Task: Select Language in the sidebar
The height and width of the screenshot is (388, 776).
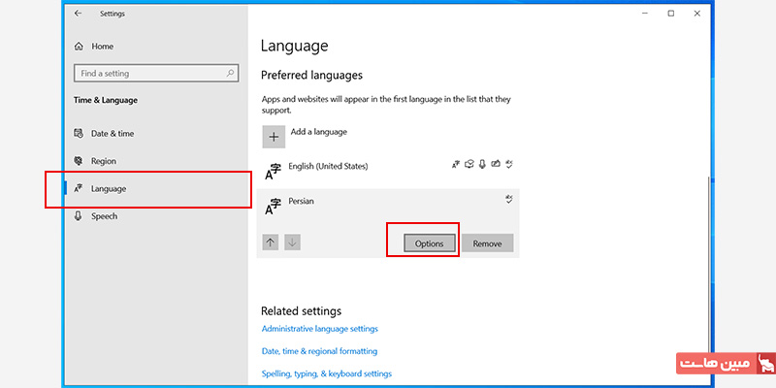Action: [x=108, y=188]
